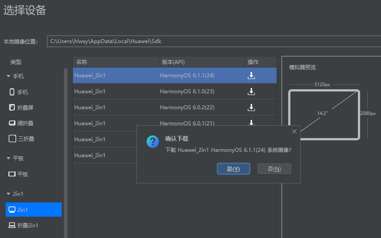Click the 14.2" emulator preview frame
This screenshot has height=238, width=381.
324,115
